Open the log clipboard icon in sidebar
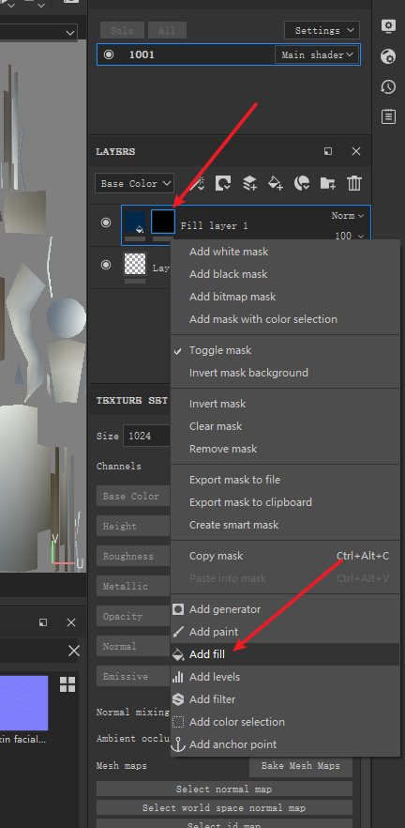Viewport: 405px width, 828px height. click(x=388, y=116)
